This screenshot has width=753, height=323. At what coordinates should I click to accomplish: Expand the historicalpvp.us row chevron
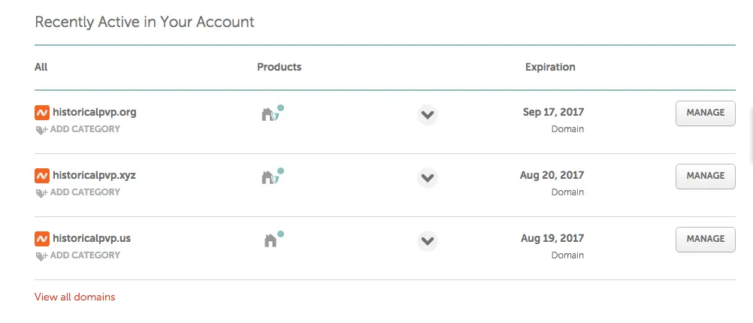(x=428, y=241)
